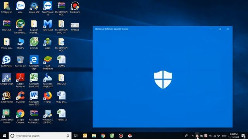Close the Windows Defender Security Center window

click(228, 29)
